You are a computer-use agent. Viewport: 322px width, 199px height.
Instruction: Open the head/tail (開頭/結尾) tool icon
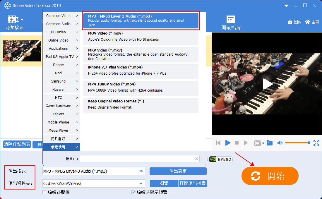(231, 19)
